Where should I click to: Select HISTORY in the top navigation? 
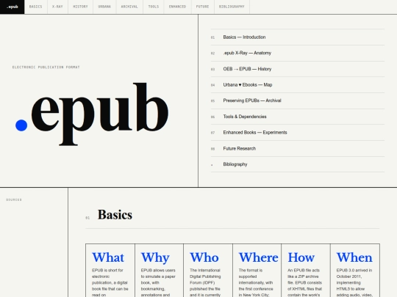(80, 7)
